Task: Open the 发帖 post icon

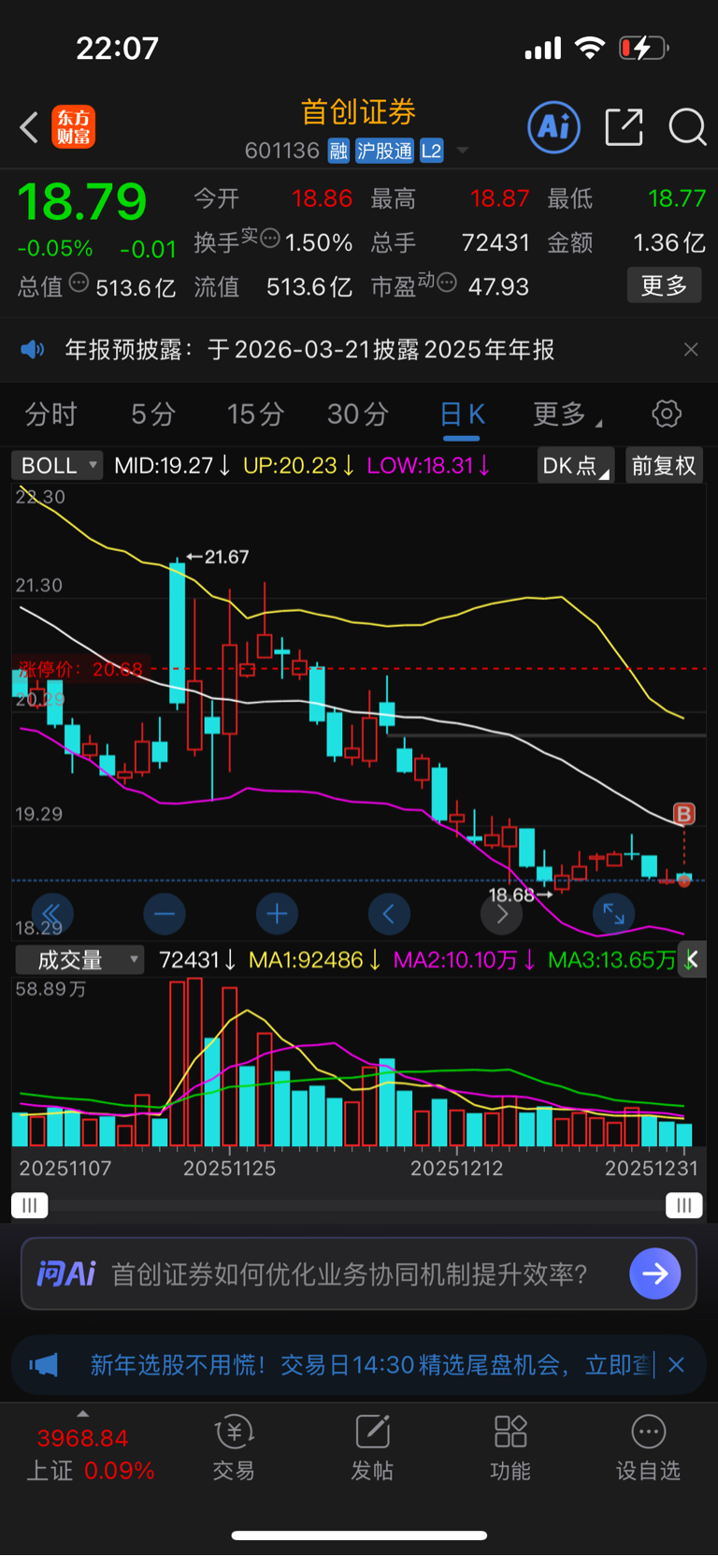Action: pos(372,1448)
